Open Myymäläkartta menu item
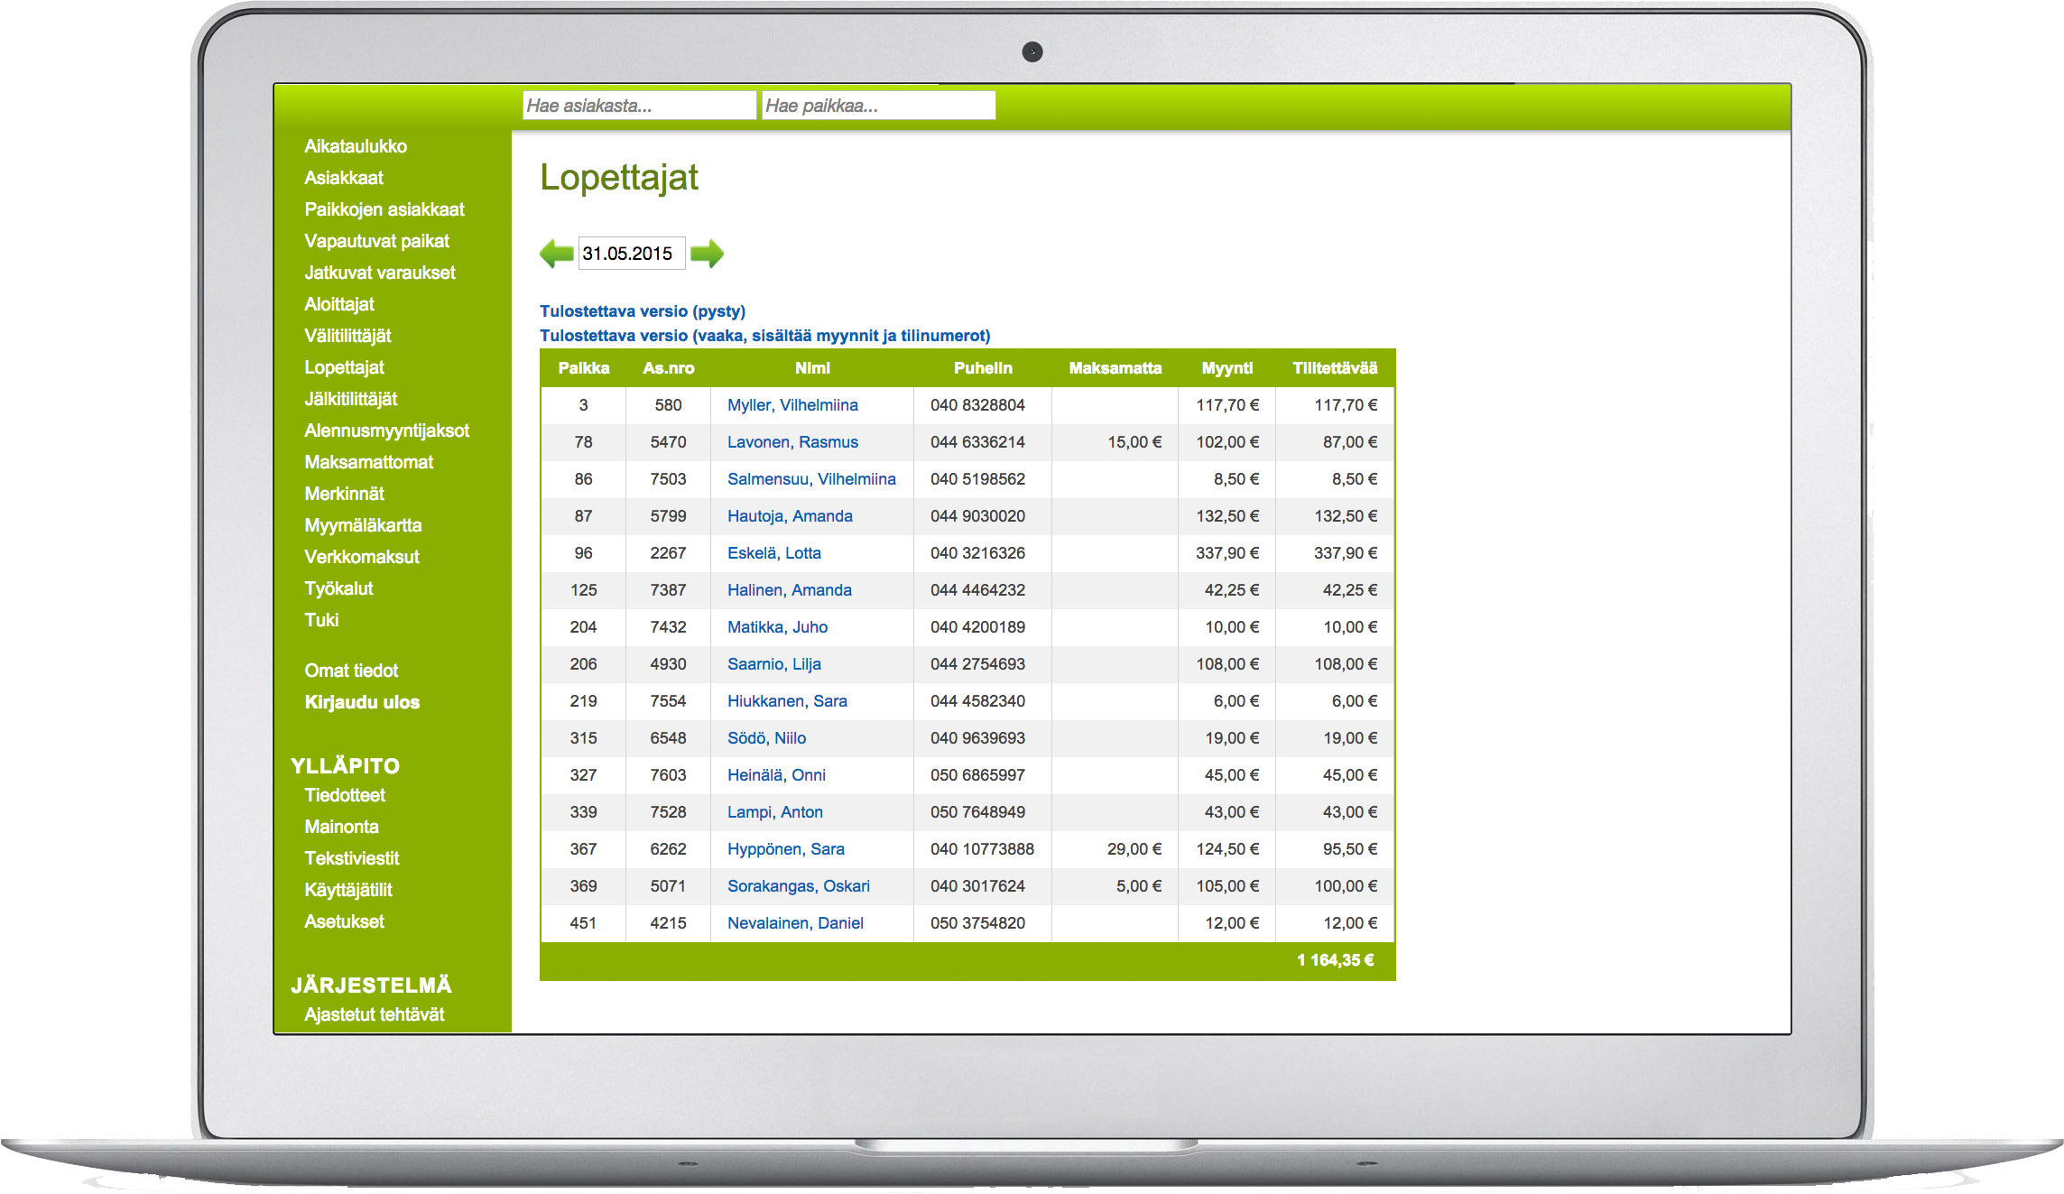 [363, 525]
